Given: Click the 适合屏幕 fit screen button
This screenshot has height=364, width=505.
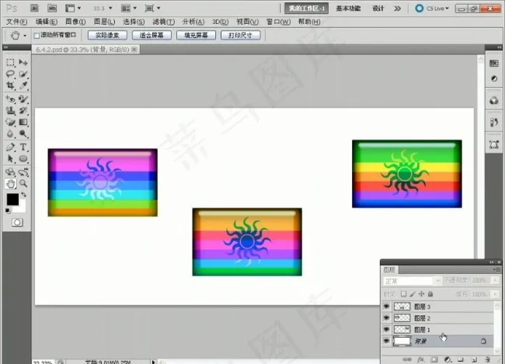Looking at the screenshot, I should click(x=151, y=36).
